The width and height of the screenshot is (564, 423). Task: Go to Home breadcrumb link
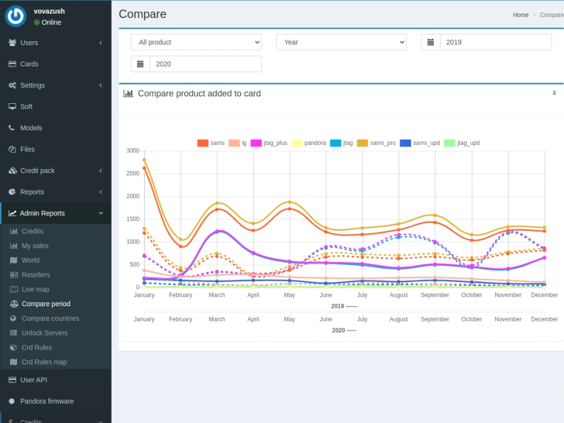(x=521, y=15)
